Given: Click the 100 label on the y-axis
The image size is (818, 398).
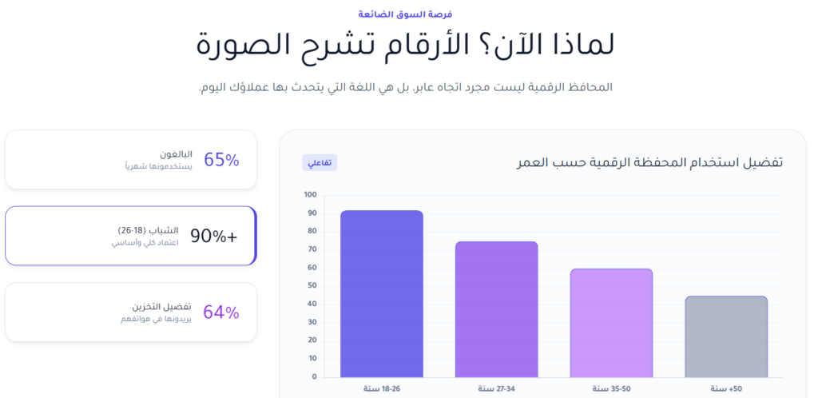Looking at the screenshot, I should coord(310,194).
